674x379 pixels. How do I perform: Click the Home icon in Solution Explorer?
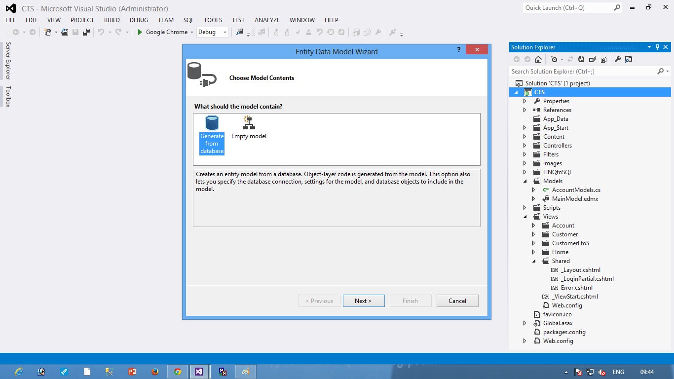tap(538, 59)
